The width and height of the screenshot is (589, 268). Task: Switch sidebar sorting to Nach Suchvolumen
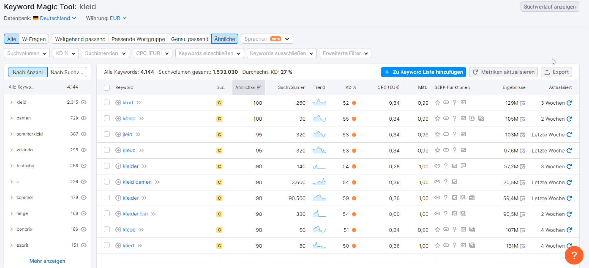point(67,72)
